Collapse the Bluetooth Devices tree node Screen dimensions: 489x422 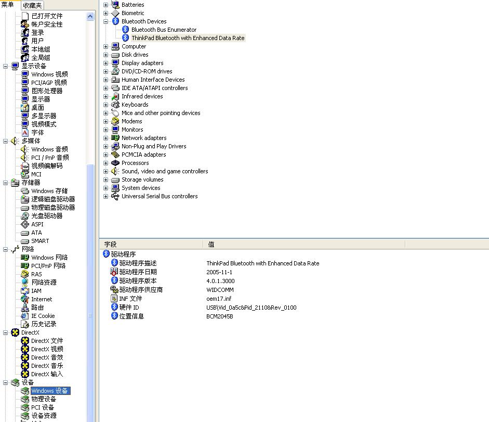pyautogui.click(x=106, y=21)
